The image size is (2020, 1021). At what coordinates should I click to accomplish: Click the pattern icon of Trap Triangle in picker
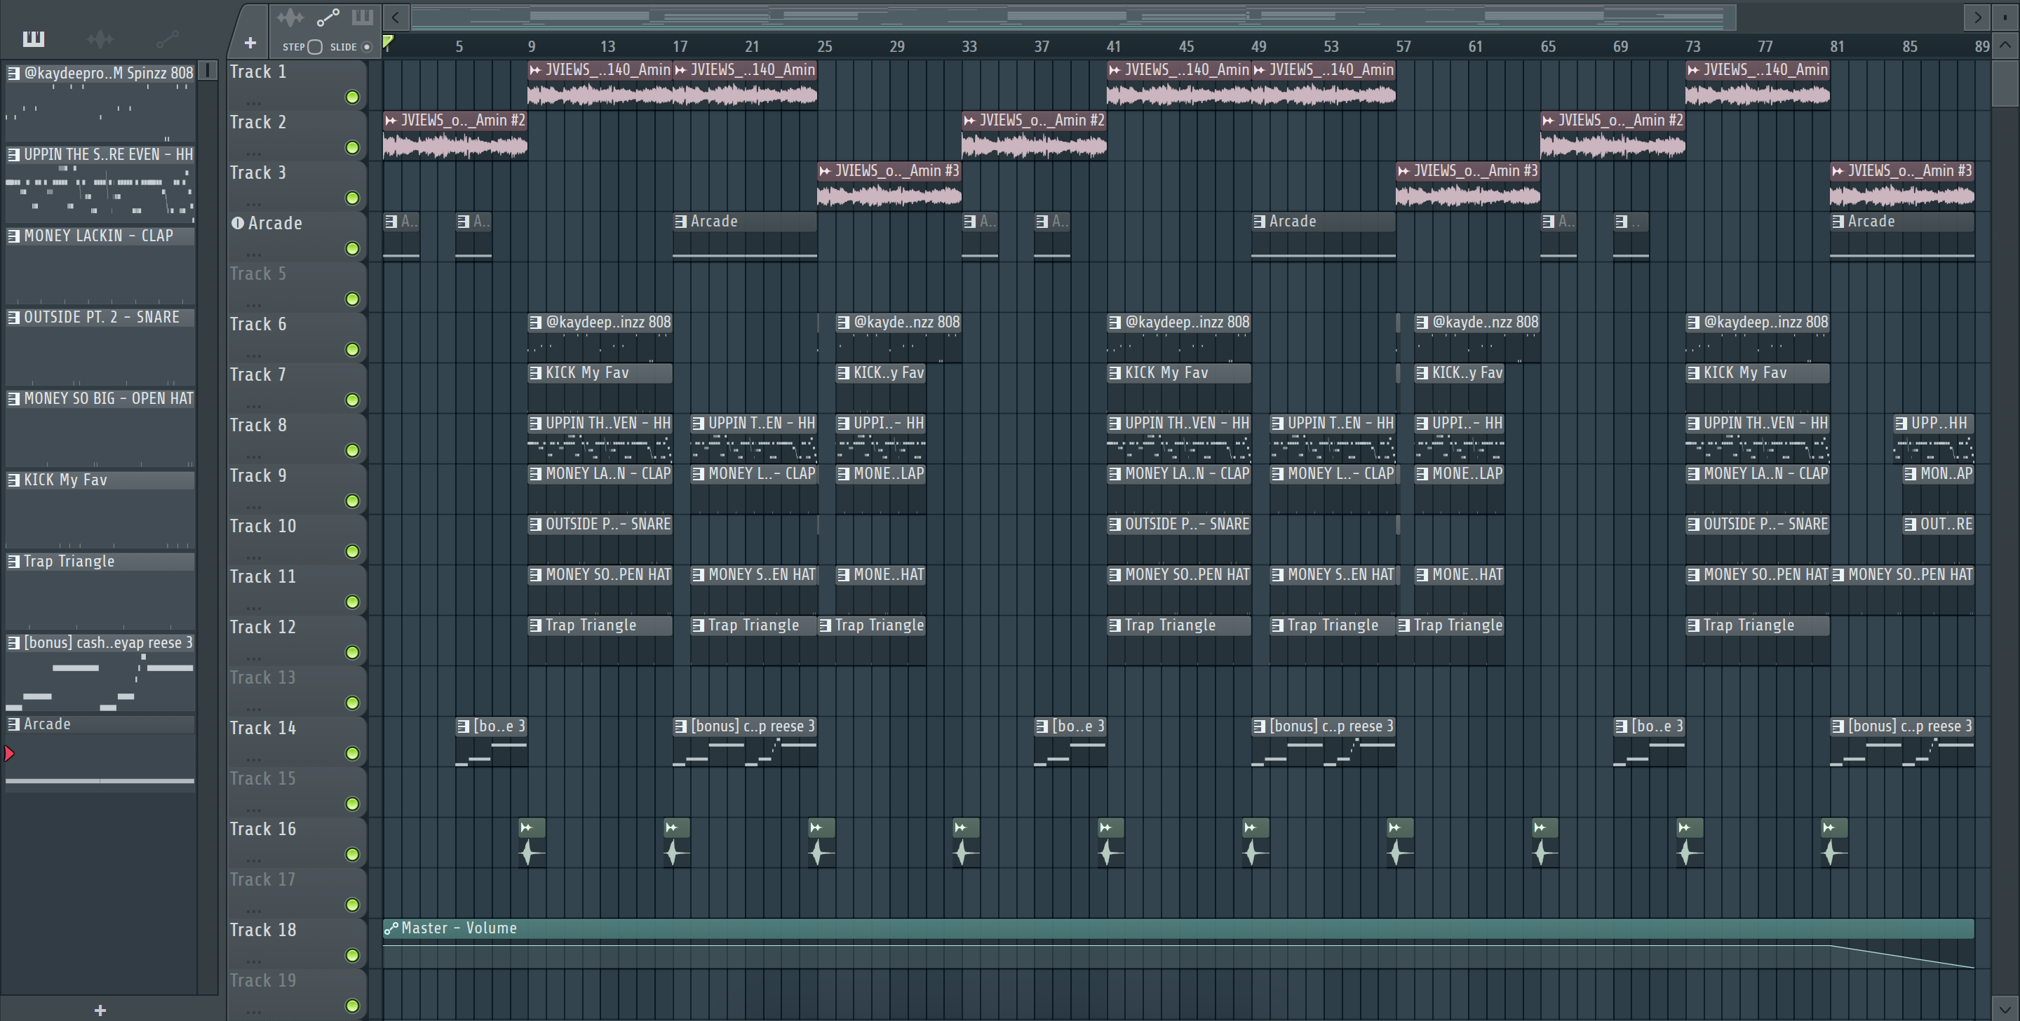click(13, 561)
